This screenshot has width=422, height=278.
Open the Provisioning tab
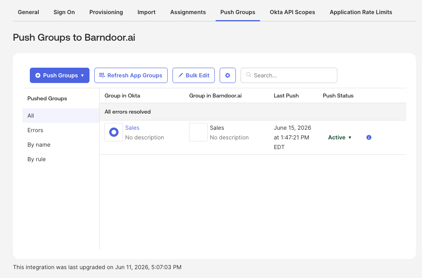(106, 12)
